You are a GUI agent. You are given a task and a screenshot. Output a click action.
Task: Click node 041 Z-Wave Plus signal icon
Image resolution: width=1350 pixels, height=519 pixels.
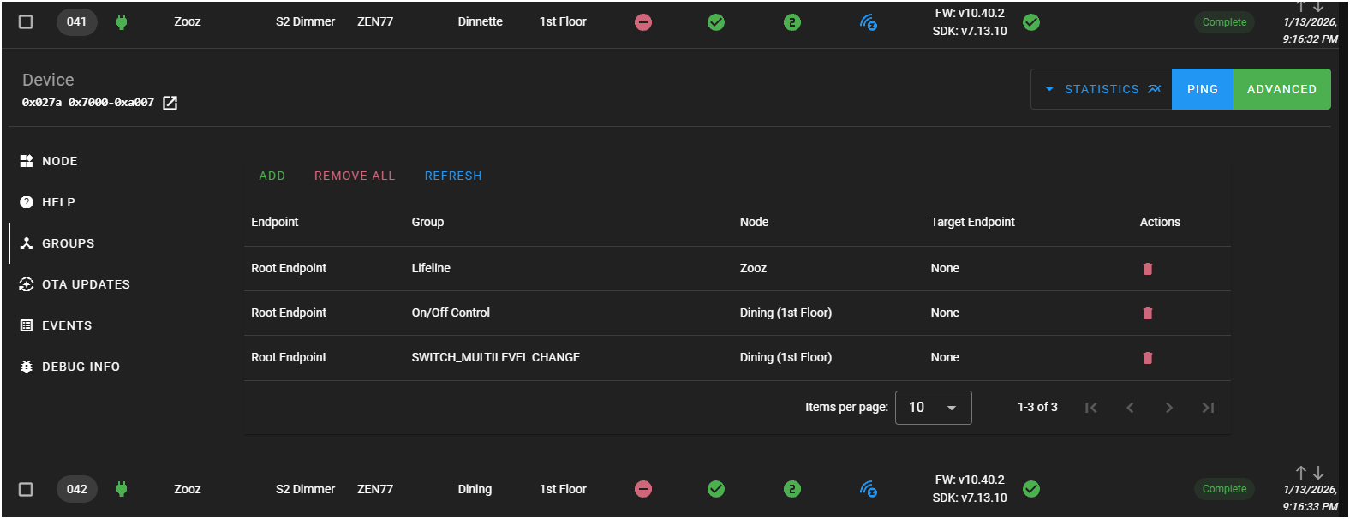[x=868, y=22]
